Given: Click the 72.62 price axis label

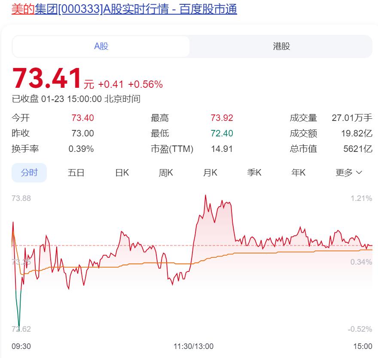Looking at the screenshot, I should tap(21, 329).
